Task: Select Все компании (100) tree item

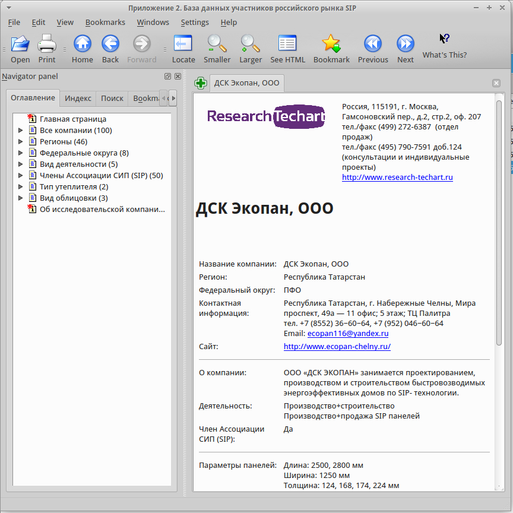Action: tap(76, 130)
